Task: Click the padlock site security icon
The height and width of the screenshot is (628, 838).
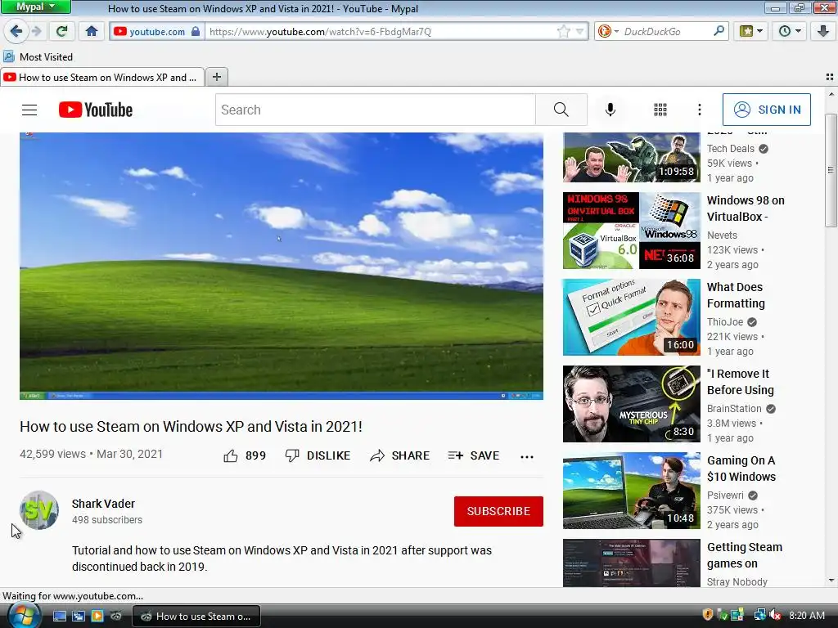Action: coord(196,32)
